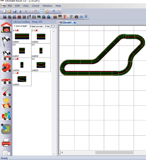
Task: Click the red printer sidebar icon
Action: click(x=6, y=142)
